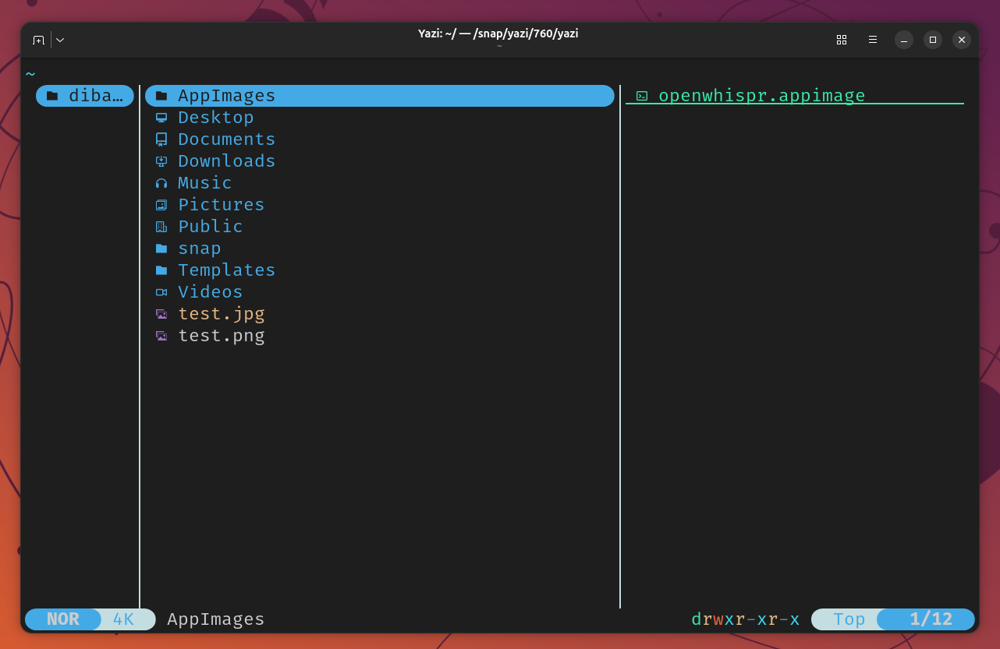The height and width of the screenshot is (649, 1000).
Task: Click the Yazi window title text
Action: pos(498,34)
